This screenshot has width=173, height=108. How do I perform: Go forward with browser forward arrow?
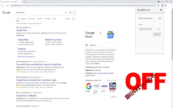(x=5, y=5)
